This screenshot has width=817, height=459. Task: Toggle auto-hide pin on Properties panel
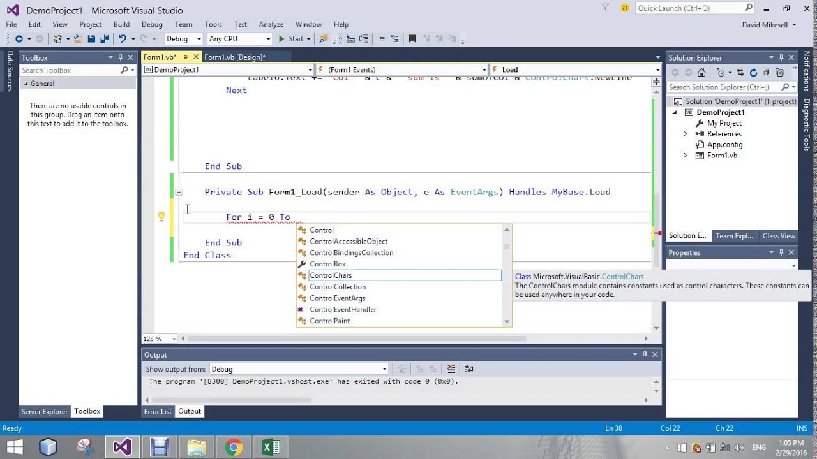781,252
